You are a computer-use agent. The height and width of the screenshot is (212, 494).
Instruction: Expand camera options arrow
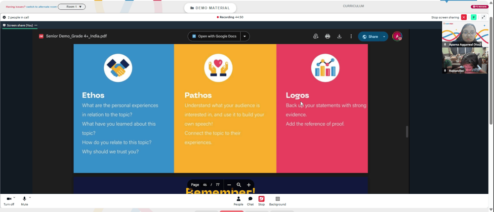coord(14,198)
